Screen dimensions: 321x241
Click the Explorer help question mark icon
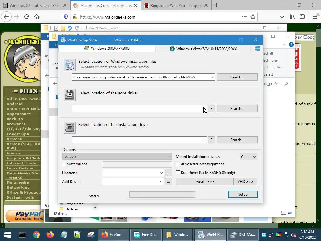[291, 45]
